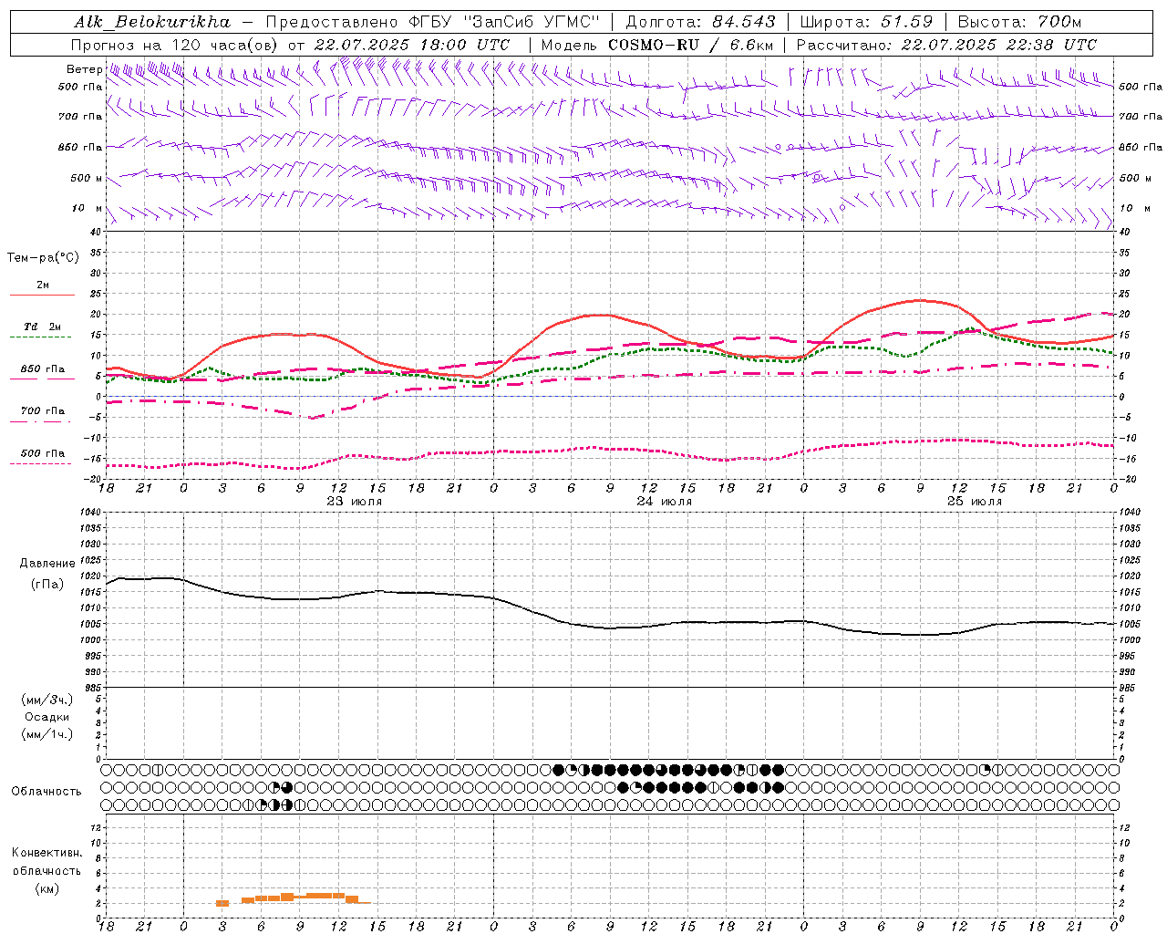Click the computed time Рассчитано: 22.07.2025 22:38 UTC
Screen dimensions: 1167x934
tap(946, 45)
